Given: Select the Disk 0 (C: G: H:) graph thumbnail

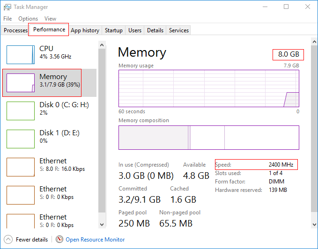Looking at the screenshot, I should 21,111.
